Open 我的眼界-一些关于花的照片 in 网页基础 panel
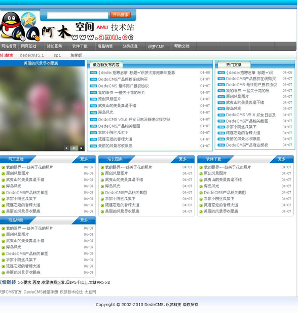Viewport: 298px width, 330px height. pyautogui.click(x=29, y=167)
